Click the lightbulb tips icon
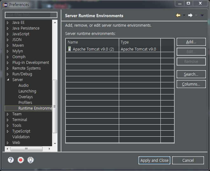 point(30,160)
